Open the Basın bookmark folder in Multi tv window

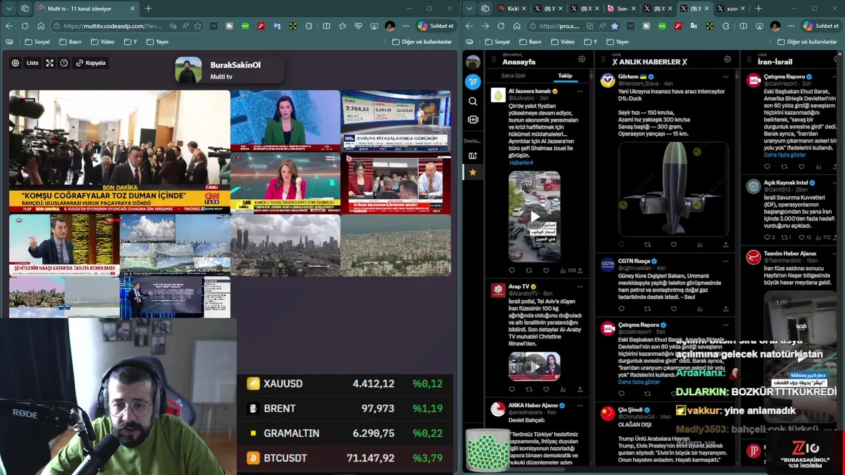(x=70, y=42)
